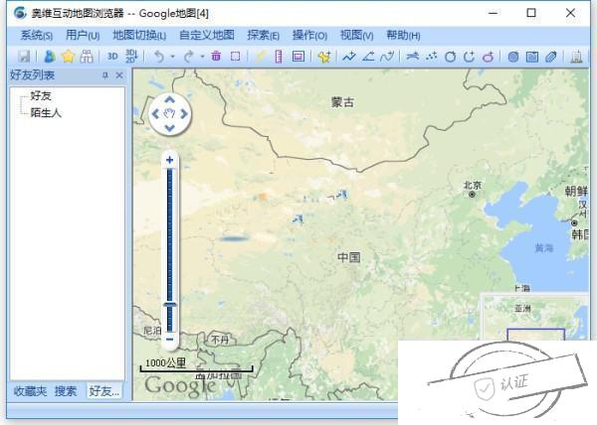The width and height of the screenshot is (597, 425).
Task: Open the 自定义地图 menu
Action: point(206,35)
